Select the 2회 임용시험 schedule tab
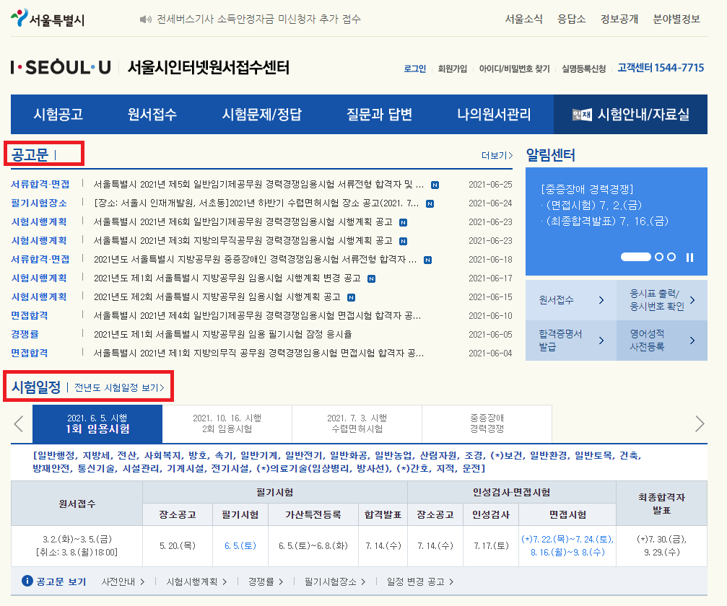The width and height of the screenshot is (727, 606). click(227, 423)
